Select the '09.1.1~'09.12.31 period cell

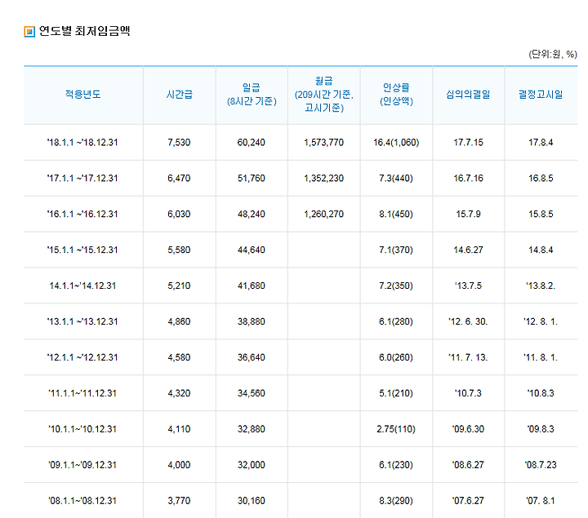point(82,465)
